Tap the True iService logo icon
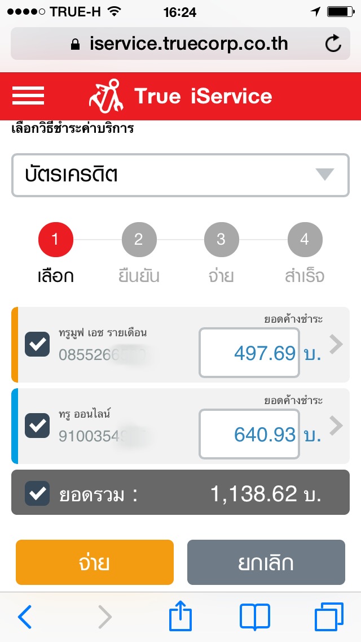The height and width of the screenshot is (642, 361). tap(106, 96)
